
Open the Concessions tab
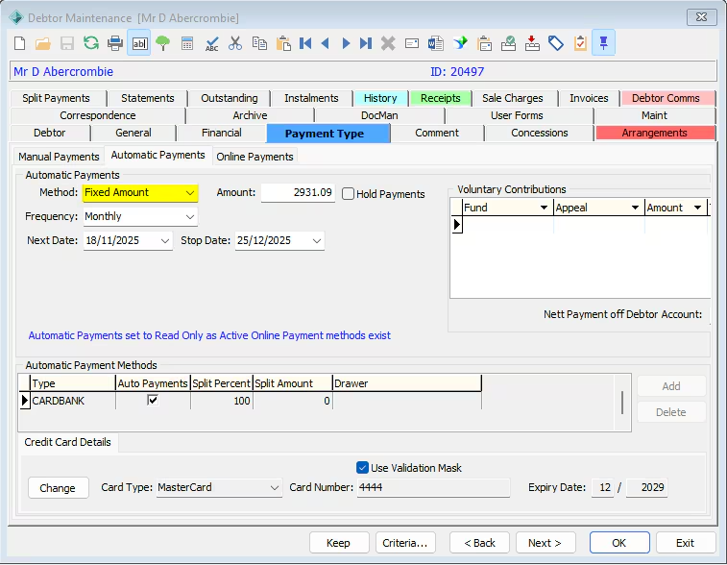click(539, 134)
